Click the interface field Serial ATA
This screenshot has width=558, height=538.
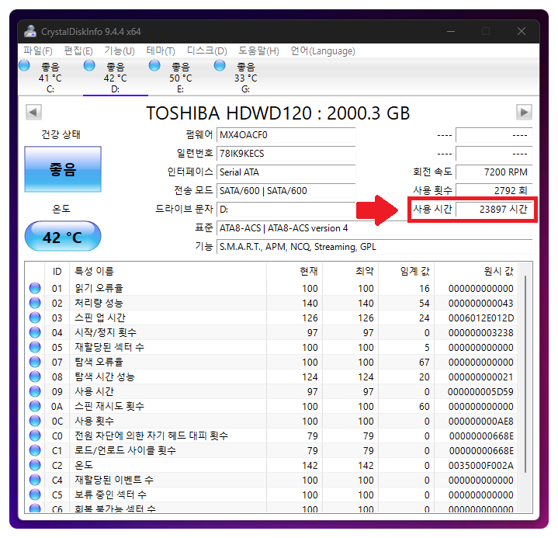tap(286, 172)
